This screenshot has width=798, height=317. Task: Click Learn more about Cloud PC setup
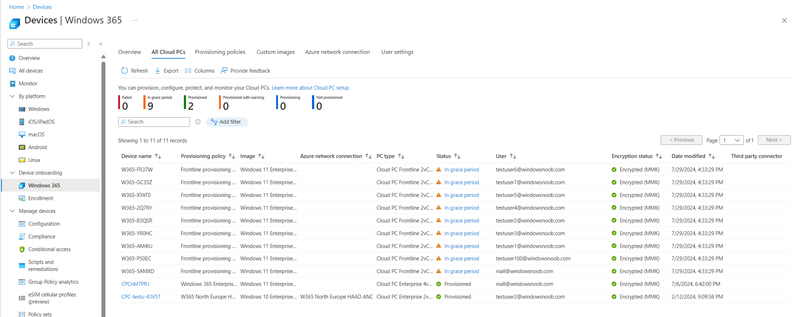click(310, 88)
